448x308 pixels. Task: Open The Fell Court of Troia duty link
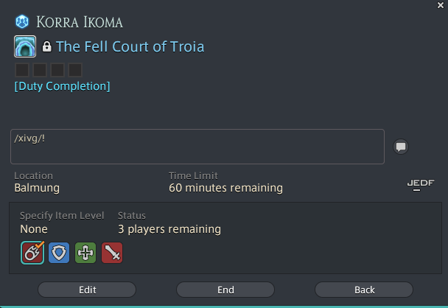coord(130,46)
